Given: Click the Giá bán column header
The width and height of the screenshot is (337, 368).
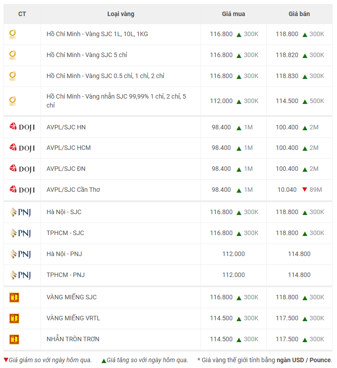Looking at the screenshot, I should [299, 14].
